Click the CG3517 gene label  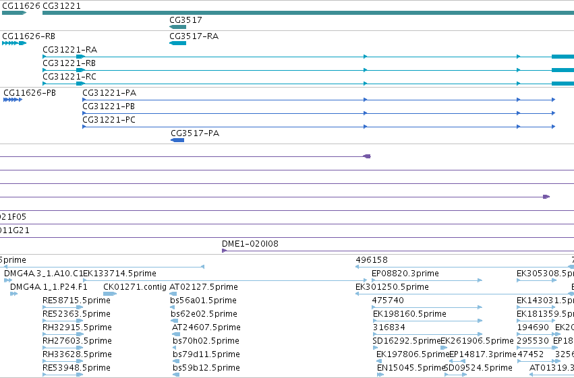(185, 20)
